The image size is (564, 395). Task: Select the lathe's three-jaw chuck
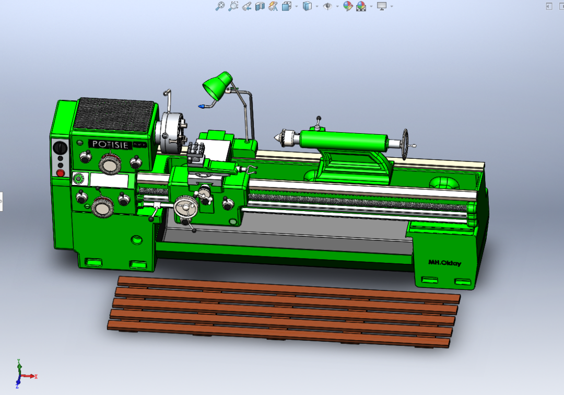pyautogui.click(x=172, y=133)
